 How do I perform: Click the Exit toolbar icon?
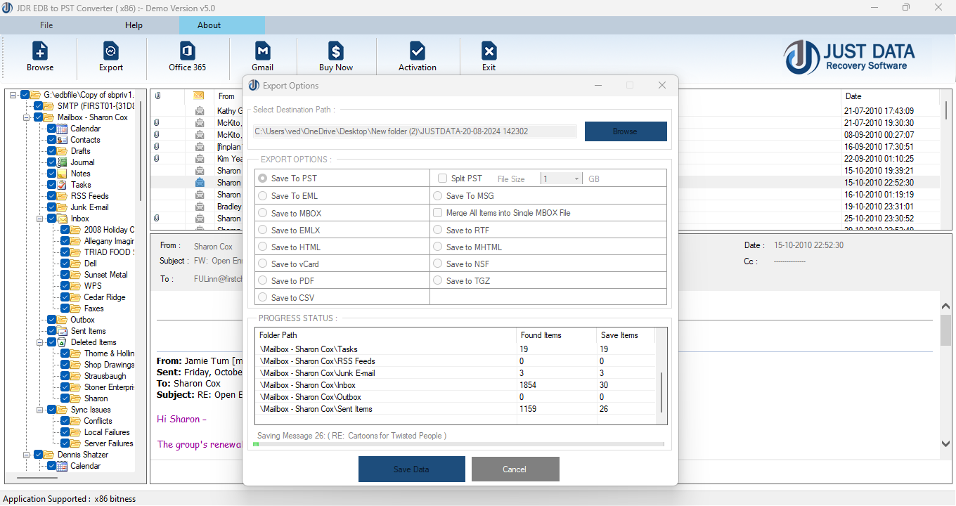pyautogui.click(x=489, y=51)
